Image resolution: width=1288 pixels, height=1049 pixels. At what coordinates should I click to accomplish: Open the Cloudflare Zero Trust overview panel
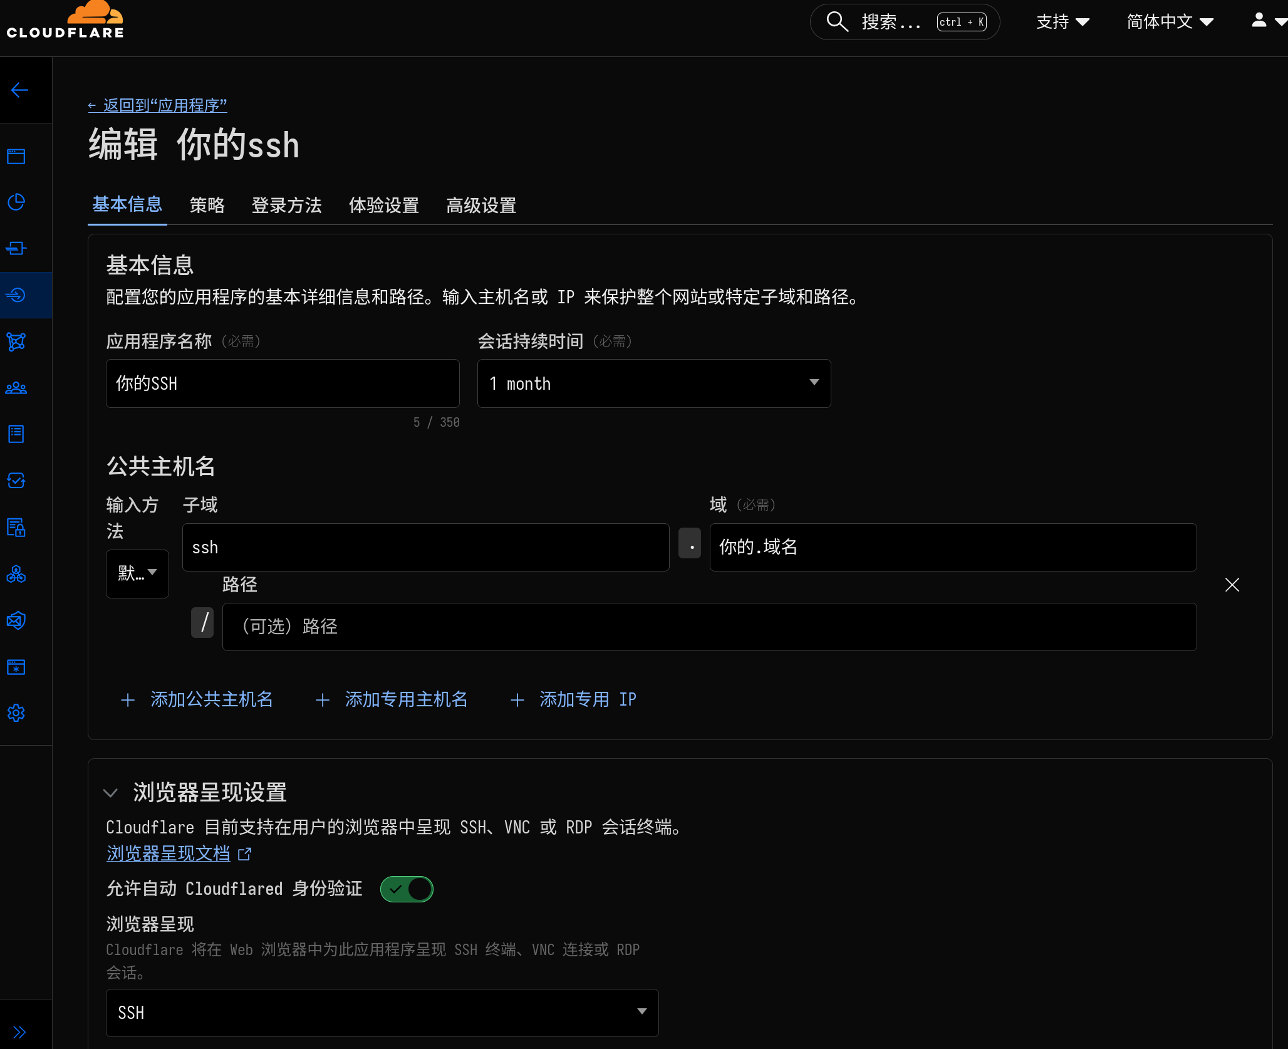click(16, 156)
